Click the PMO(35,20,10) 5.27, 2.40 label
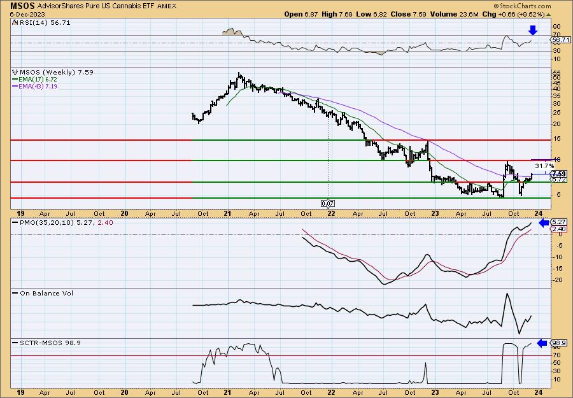 click(66, 223)
